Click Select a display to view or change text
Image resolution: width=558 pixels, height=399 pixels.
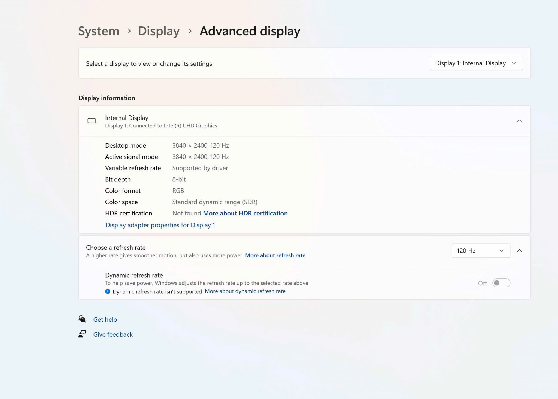[x=149, y=64]
